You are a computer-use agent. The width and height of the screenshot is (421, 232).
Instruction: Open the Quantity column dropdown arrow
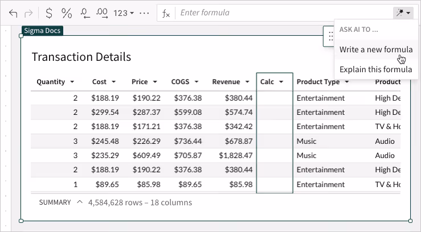click(72, 82)
